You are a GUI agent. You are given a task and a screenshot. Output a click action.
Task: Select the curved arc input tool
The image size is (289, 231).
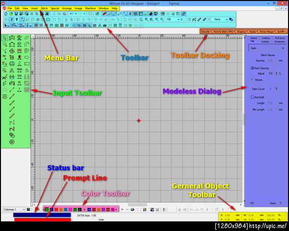pyautogui.click(x=27, y=44)
